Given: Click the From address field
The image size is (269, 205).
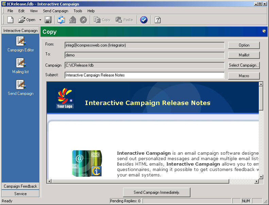Looking at the screenshot, I should click(x=145, y=45).
